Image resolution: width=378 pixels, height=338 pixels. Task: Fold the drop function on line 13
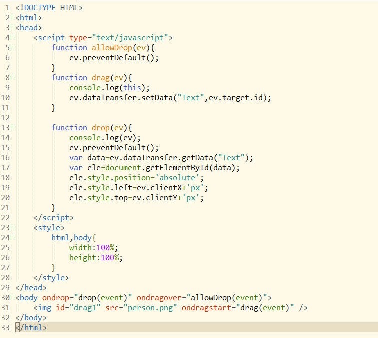12,128
